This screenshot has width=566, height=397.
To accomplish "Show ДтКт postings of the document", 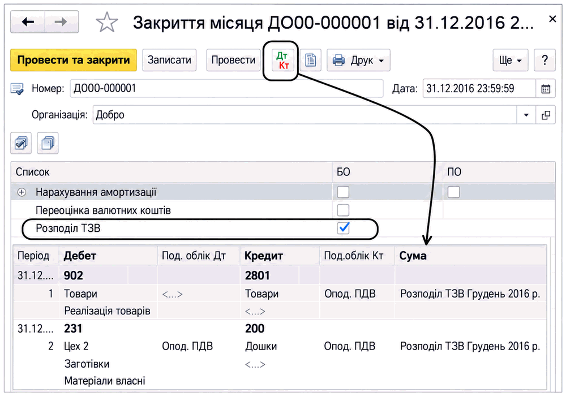I will click(x=281, y=60).
